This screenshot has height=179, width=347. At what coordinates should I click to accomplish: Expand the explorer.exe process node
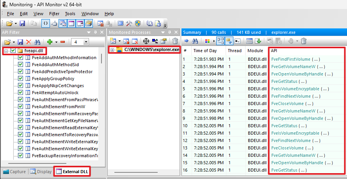pos(112,50)
